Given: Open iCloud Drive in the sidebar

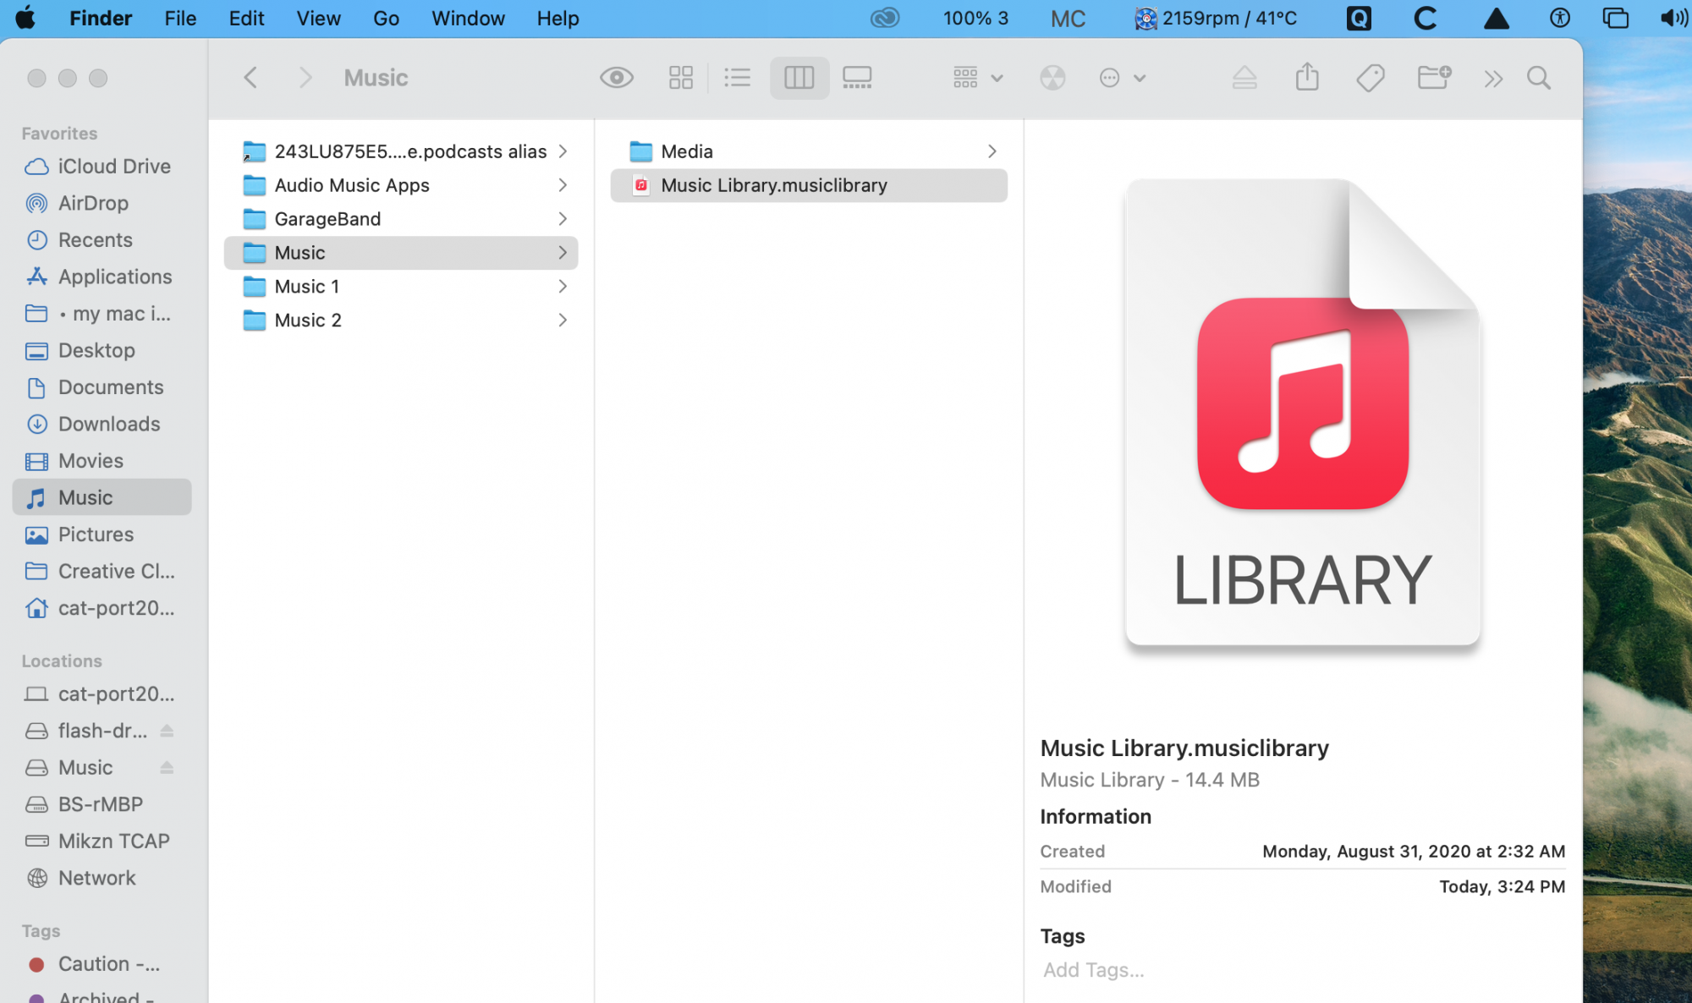Looking at the screenshot, I should 102,167.
